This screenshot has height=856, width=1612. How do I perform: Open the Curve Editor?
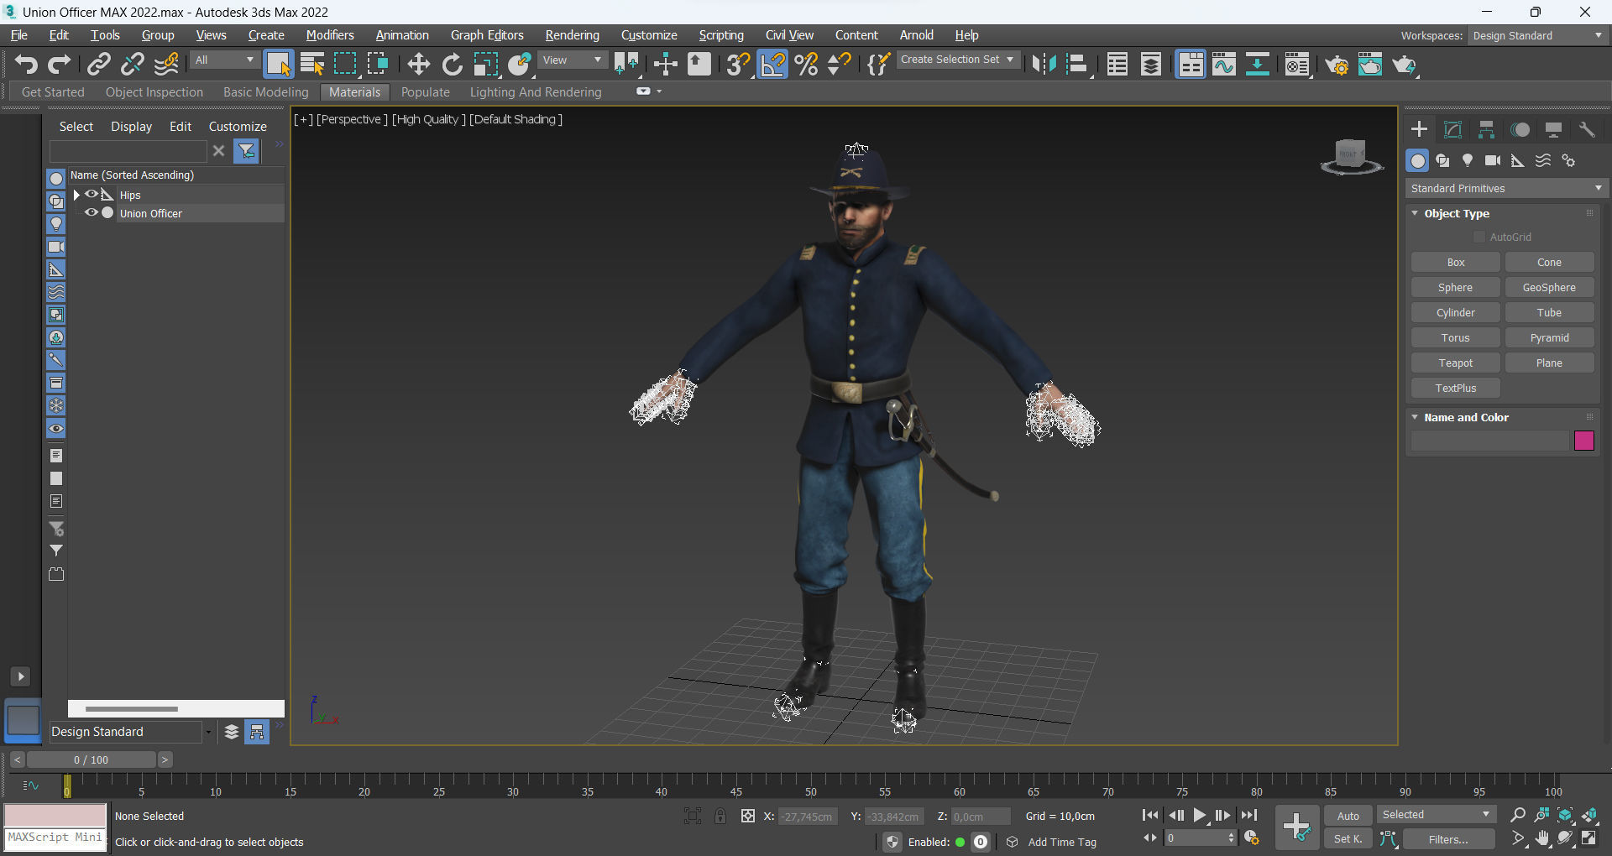tap(1224, 64)
